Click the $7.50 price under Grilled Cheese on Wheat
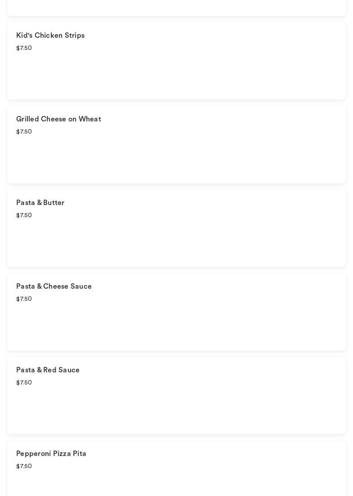This screenshot has width=353, height=496. 24,131
